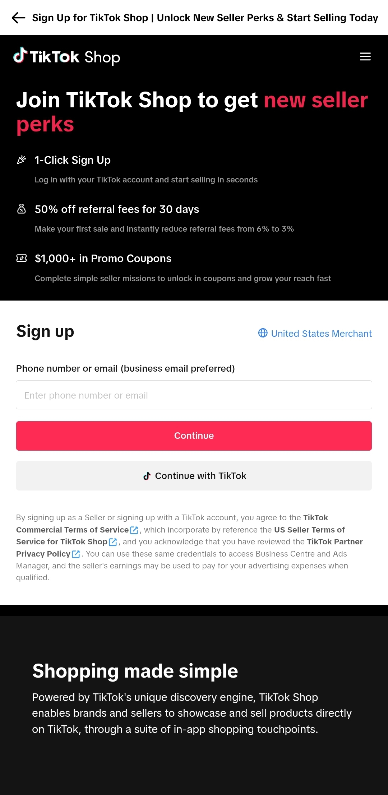
Task: Choose Continue with TikTok
Action: pos(194,476)
